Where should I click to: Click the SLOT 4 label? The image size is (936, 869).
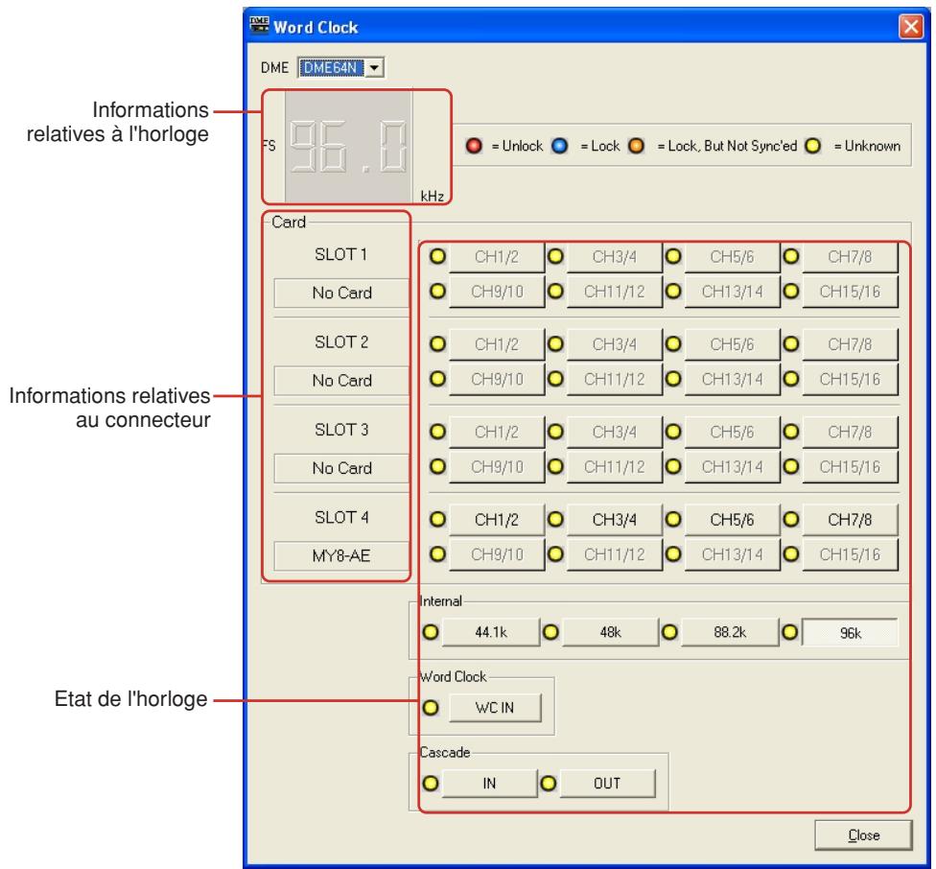point(341,517)
